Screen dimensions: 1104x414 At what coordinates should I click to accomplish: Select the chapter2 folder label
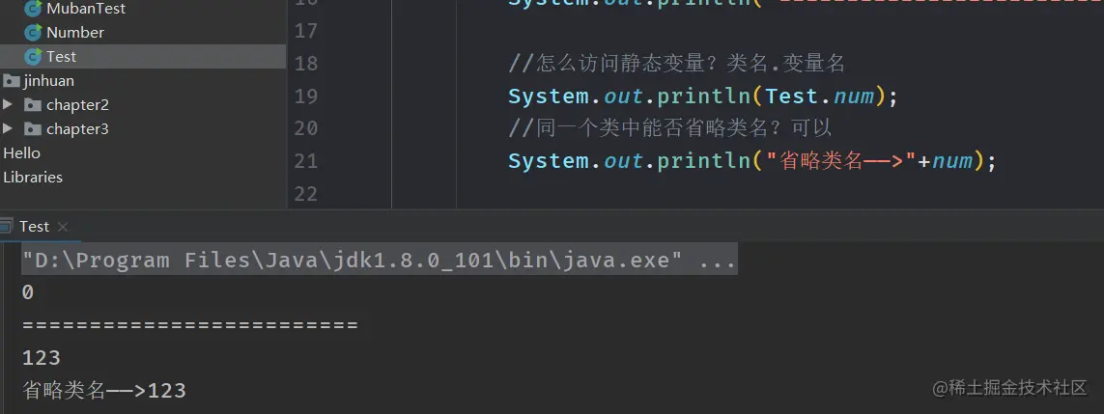pyautogui.click(x=77, y=105)
